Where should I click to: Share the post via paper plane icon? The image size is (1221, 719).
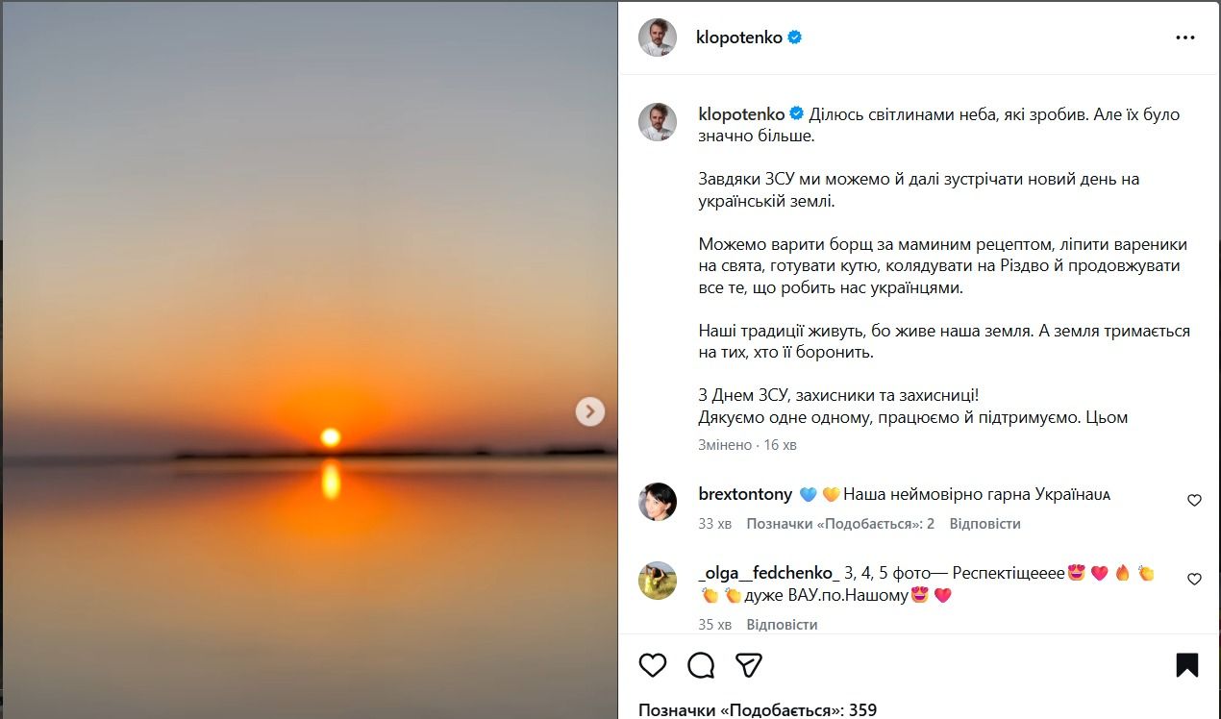click(x=749, y=665)
